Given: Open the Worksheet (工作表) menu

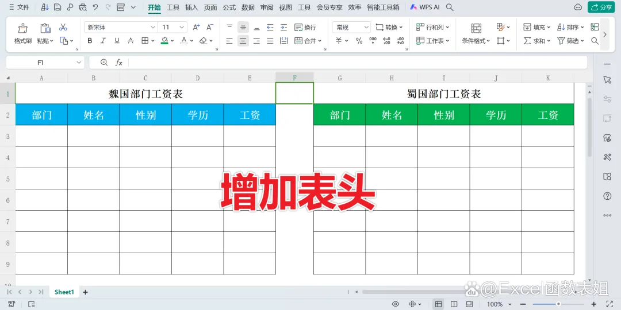Looking at the screenshot, I should (x=433, y=41).
